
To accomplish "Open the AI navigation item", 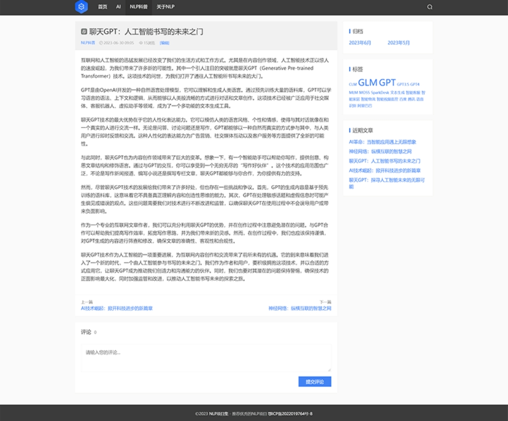I will (118, 6).
